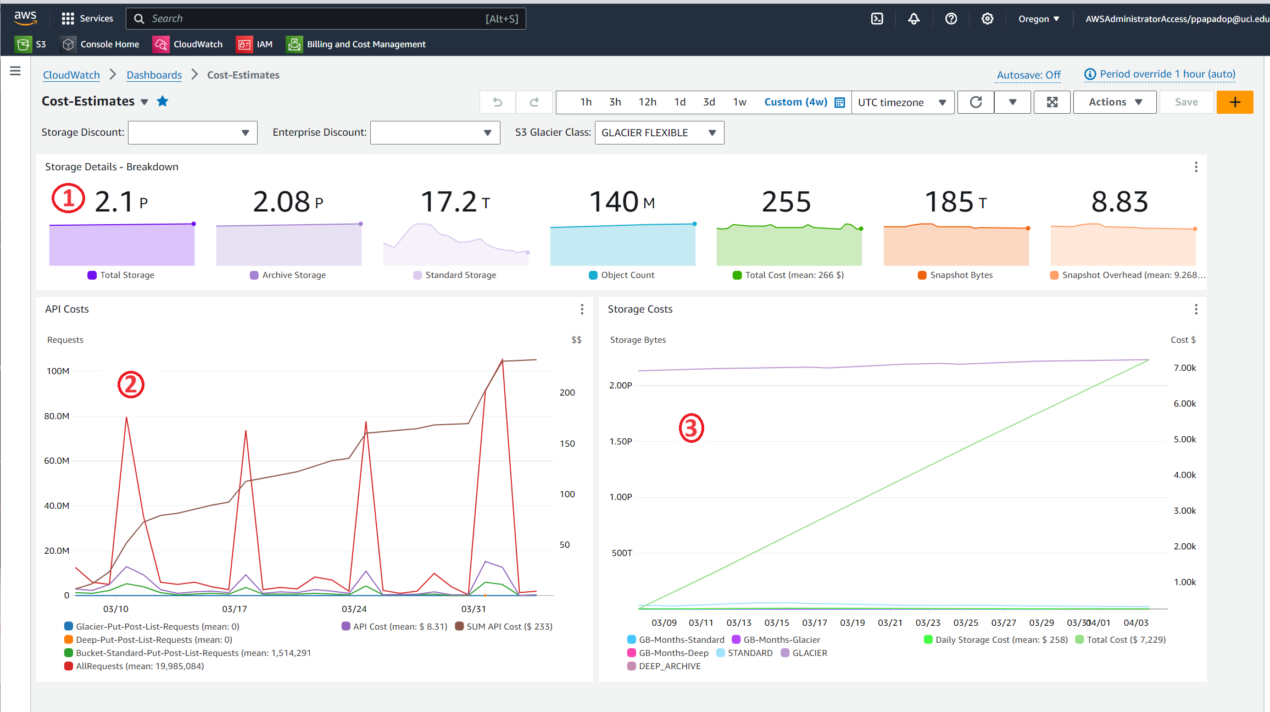Click the Period override info icon
The width and height of the screenshot is (1270, 712).
pos(1090,74)
